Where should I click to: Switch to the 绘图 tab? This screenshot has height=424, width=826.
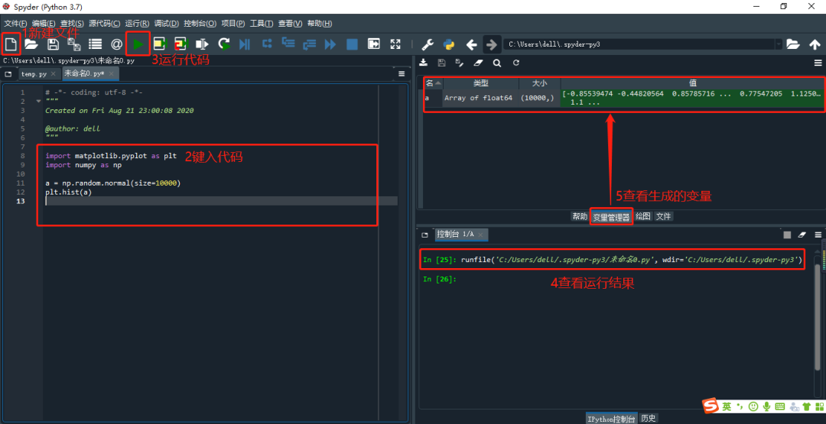(642, 216)
